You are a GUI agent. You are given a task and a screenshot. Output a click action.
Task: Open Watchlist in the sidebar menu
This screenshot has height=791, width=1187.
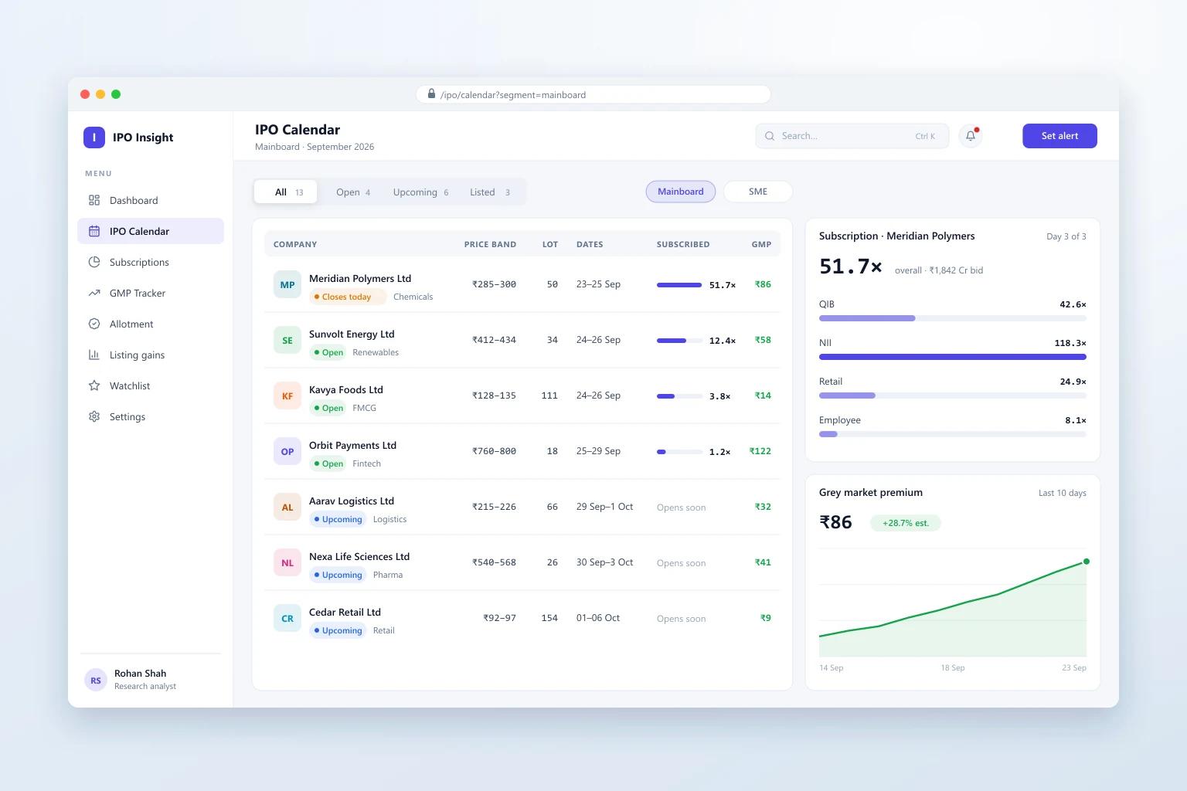pyautogui.click(x=151, y=385)
